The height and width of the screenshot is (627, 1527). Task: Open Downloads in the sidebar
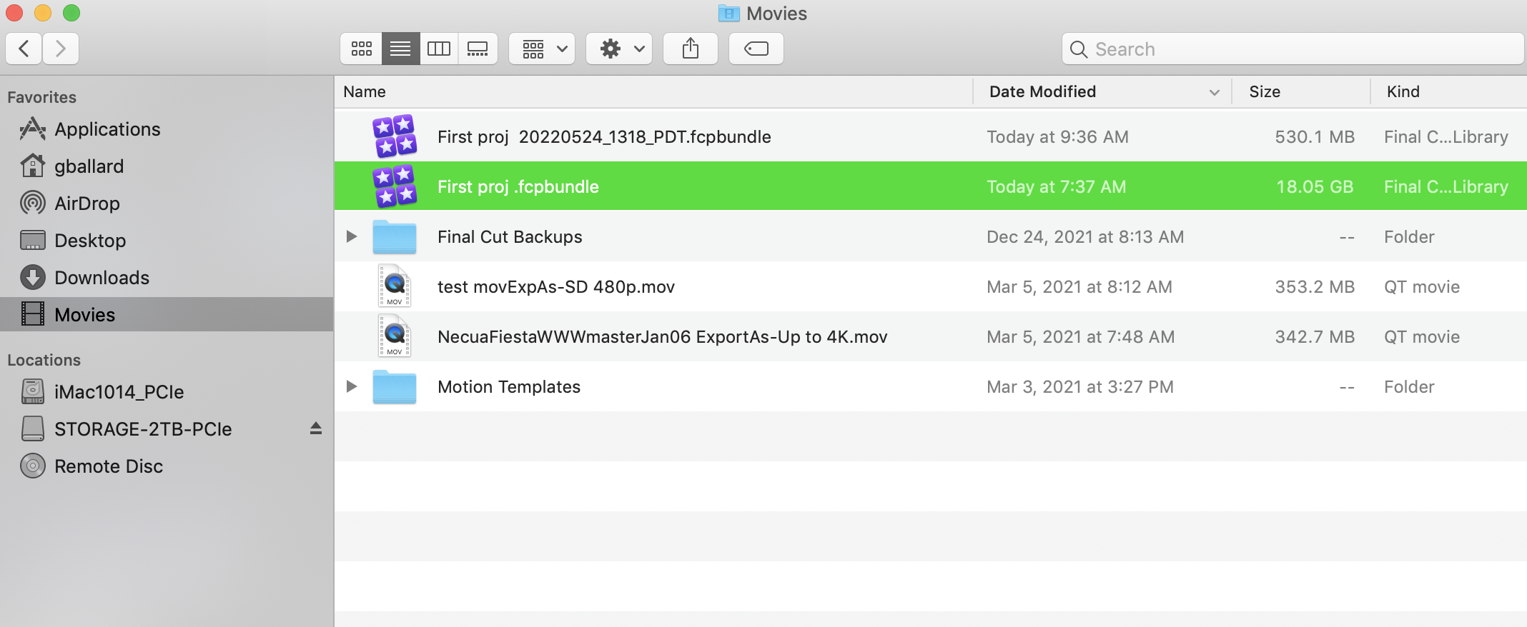click(x=102, y=278)
